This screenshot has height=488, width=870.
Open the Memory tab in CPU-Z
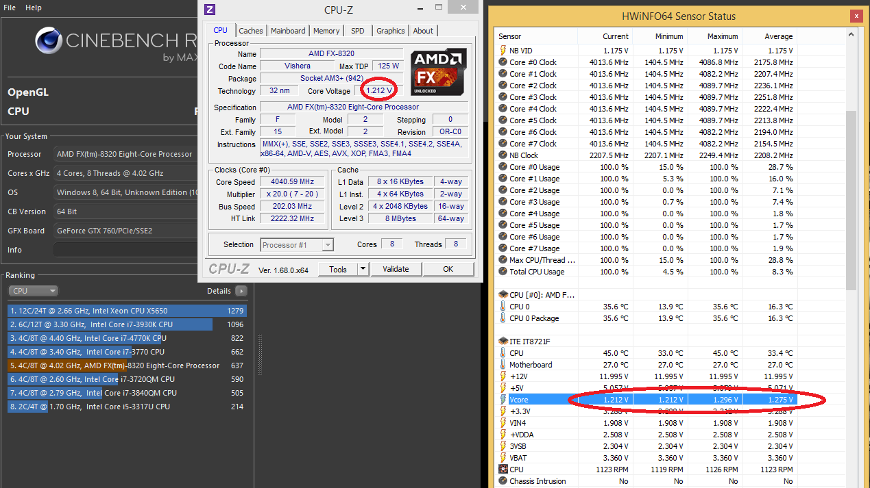coord(326,31)
